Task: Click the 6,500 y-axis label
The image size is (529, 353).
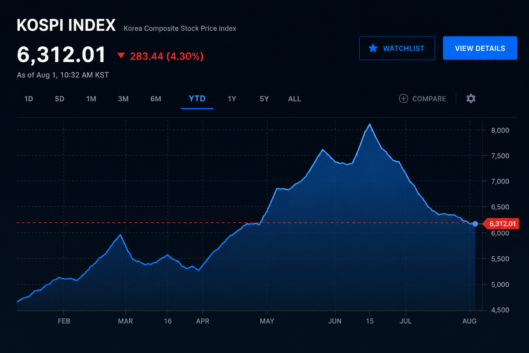Action: [x=500, y=207]
